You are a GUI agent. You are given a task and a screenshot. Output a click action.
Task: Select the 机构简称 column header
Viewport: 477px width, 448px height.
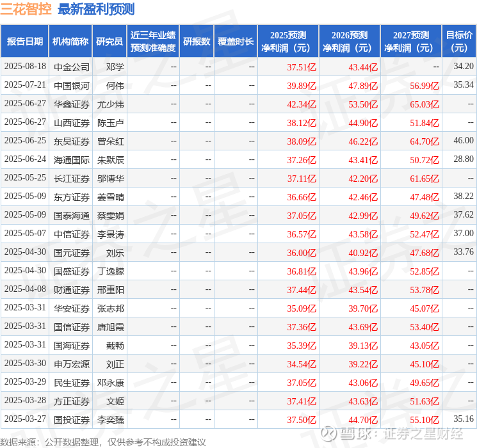point(70,42)
